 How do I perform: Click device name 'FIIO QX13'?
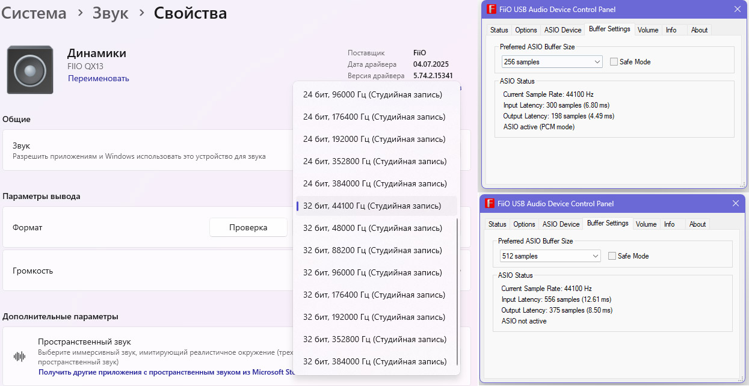point(85,66)
